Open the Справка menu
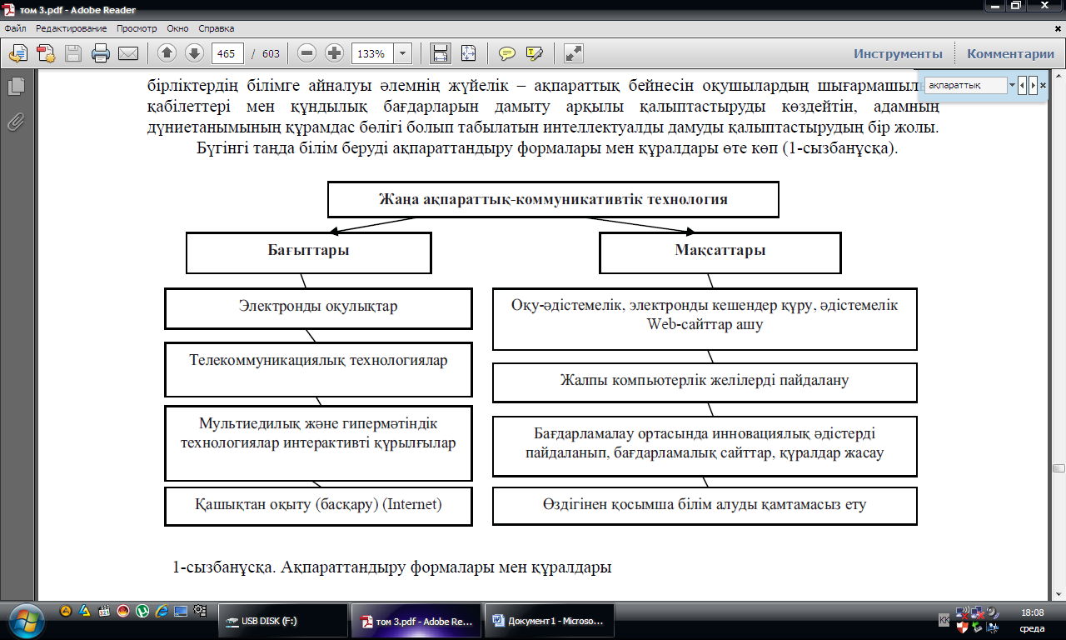 click(x=217, y=28)
